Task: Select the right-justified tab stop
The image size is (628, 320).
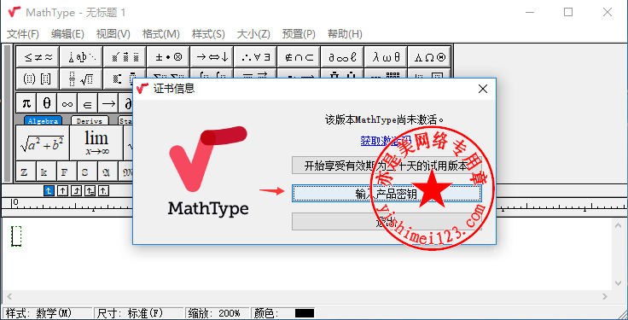Action: point(76,191)
